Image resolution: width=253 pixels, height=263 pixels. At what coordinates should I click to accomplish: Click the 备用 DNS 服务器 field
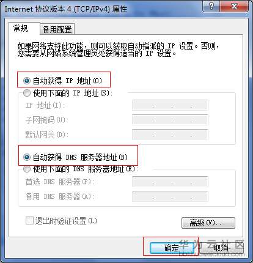[170, 196]
